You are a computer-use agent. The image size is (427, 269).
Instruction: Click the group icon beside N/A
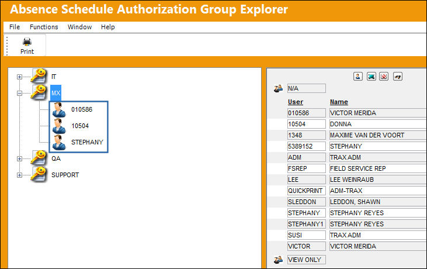coord(278,88)
